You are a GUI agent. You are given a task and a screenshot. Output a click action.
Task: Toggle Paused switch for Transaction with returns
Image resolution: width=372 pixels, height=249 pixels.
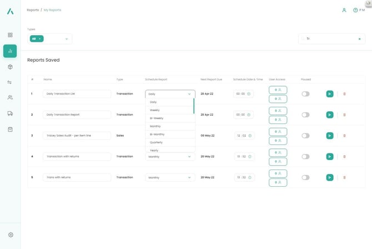(x=305, y=157)
